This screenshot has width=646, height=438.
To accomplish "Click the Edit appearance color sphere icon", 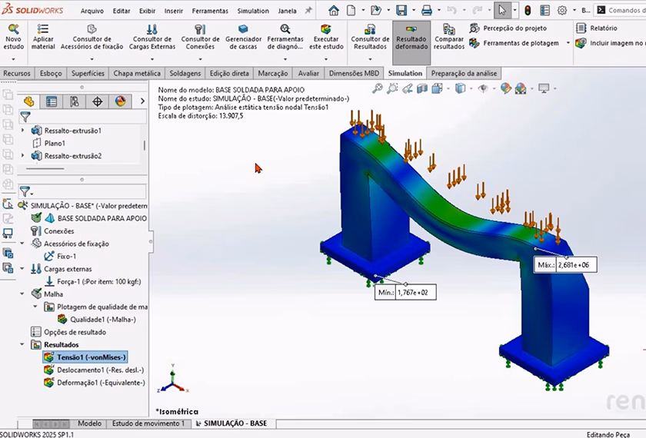I will (508, 88).
